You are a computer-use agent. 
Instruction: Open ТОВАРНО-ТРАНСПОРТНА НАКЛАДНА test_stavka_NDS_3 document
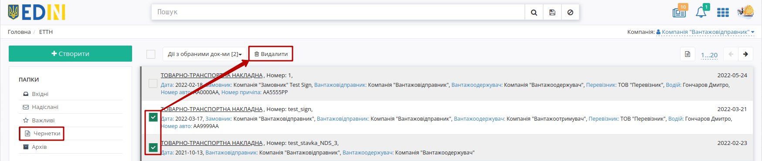(x=211, y=143)
